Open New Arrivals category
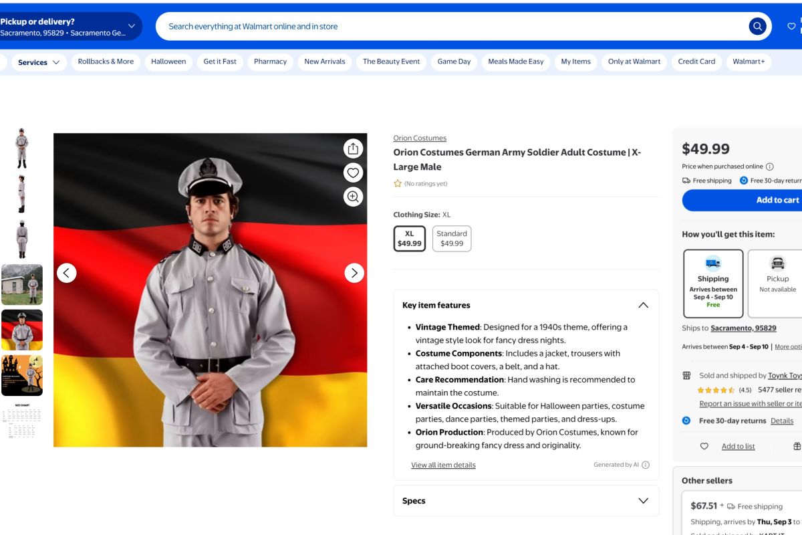The image size is (802, 535). coord(325,62)
